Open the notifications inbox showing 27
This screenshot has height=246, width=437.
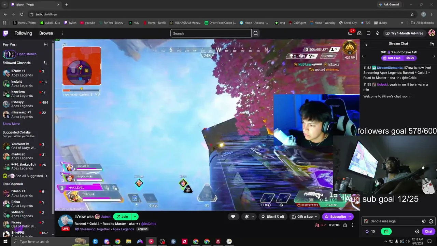[x=350, y=33]
